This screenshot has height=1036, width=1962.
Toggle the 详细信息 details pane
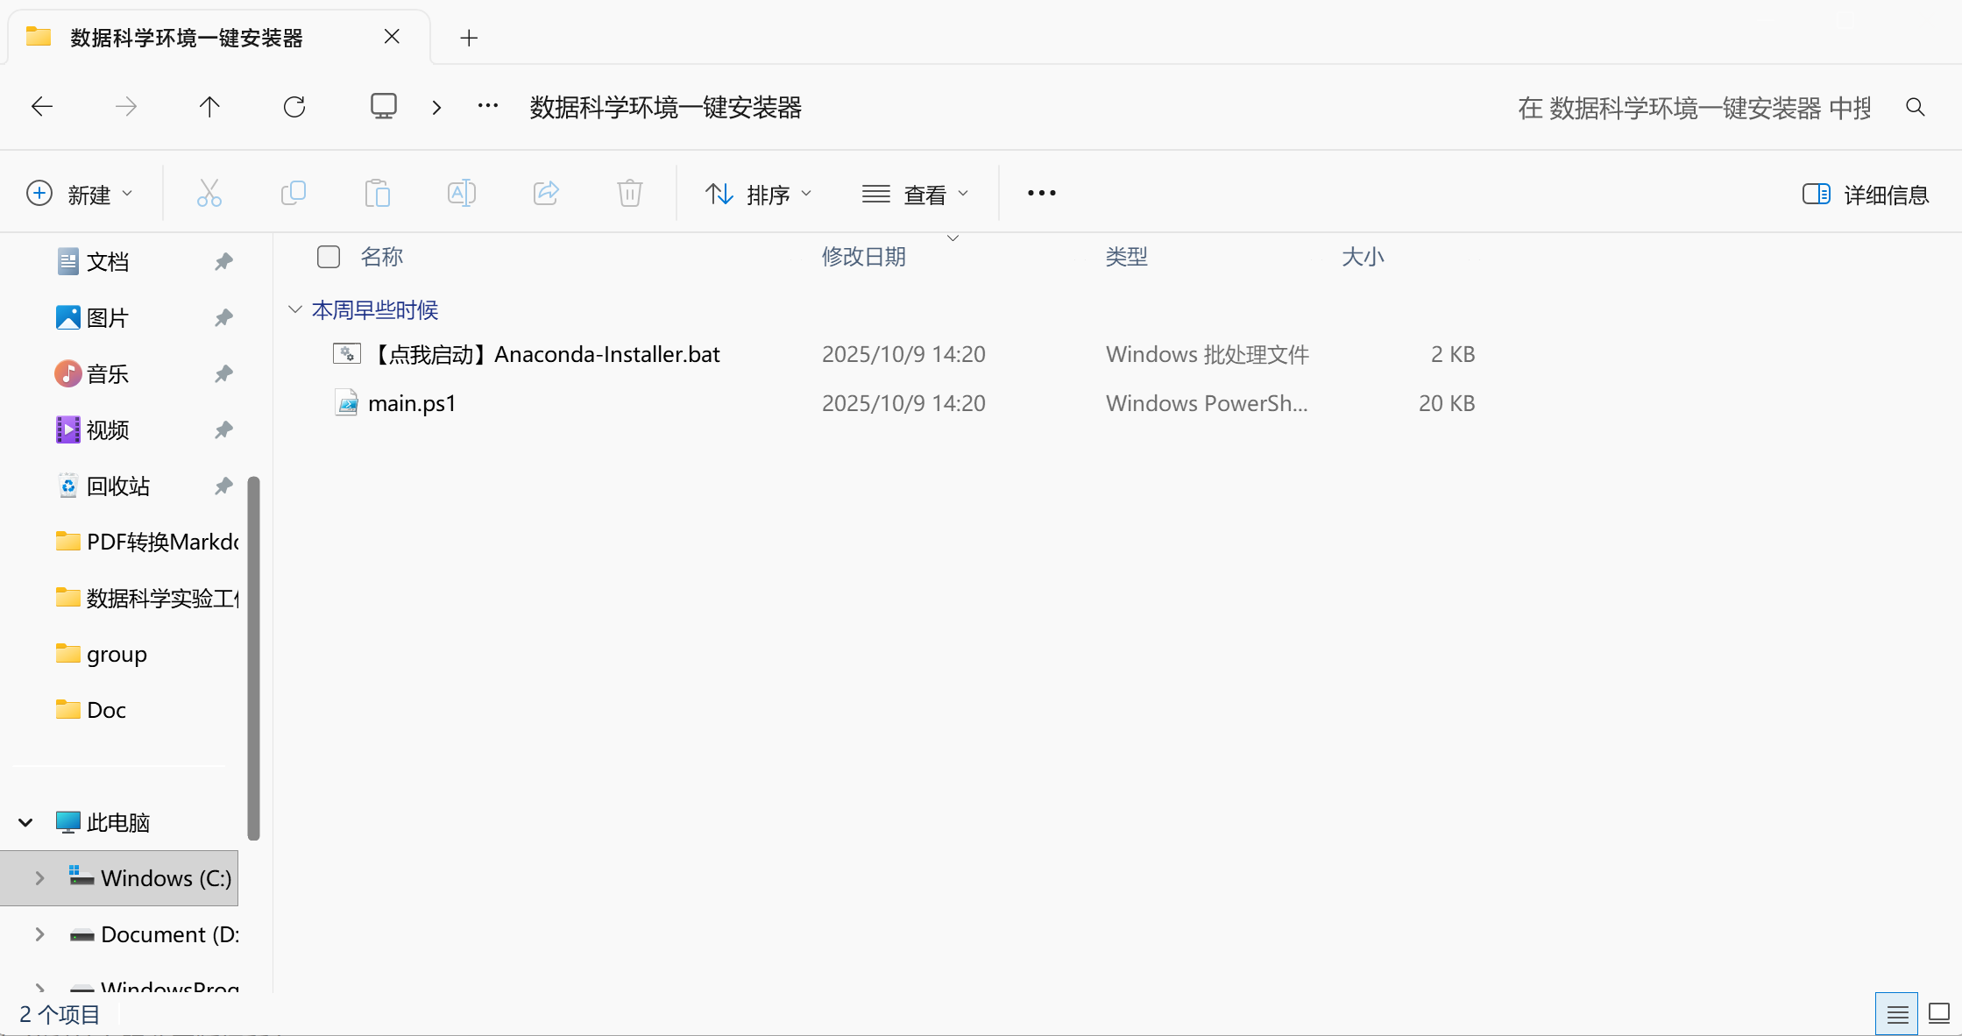[1866, 195]
